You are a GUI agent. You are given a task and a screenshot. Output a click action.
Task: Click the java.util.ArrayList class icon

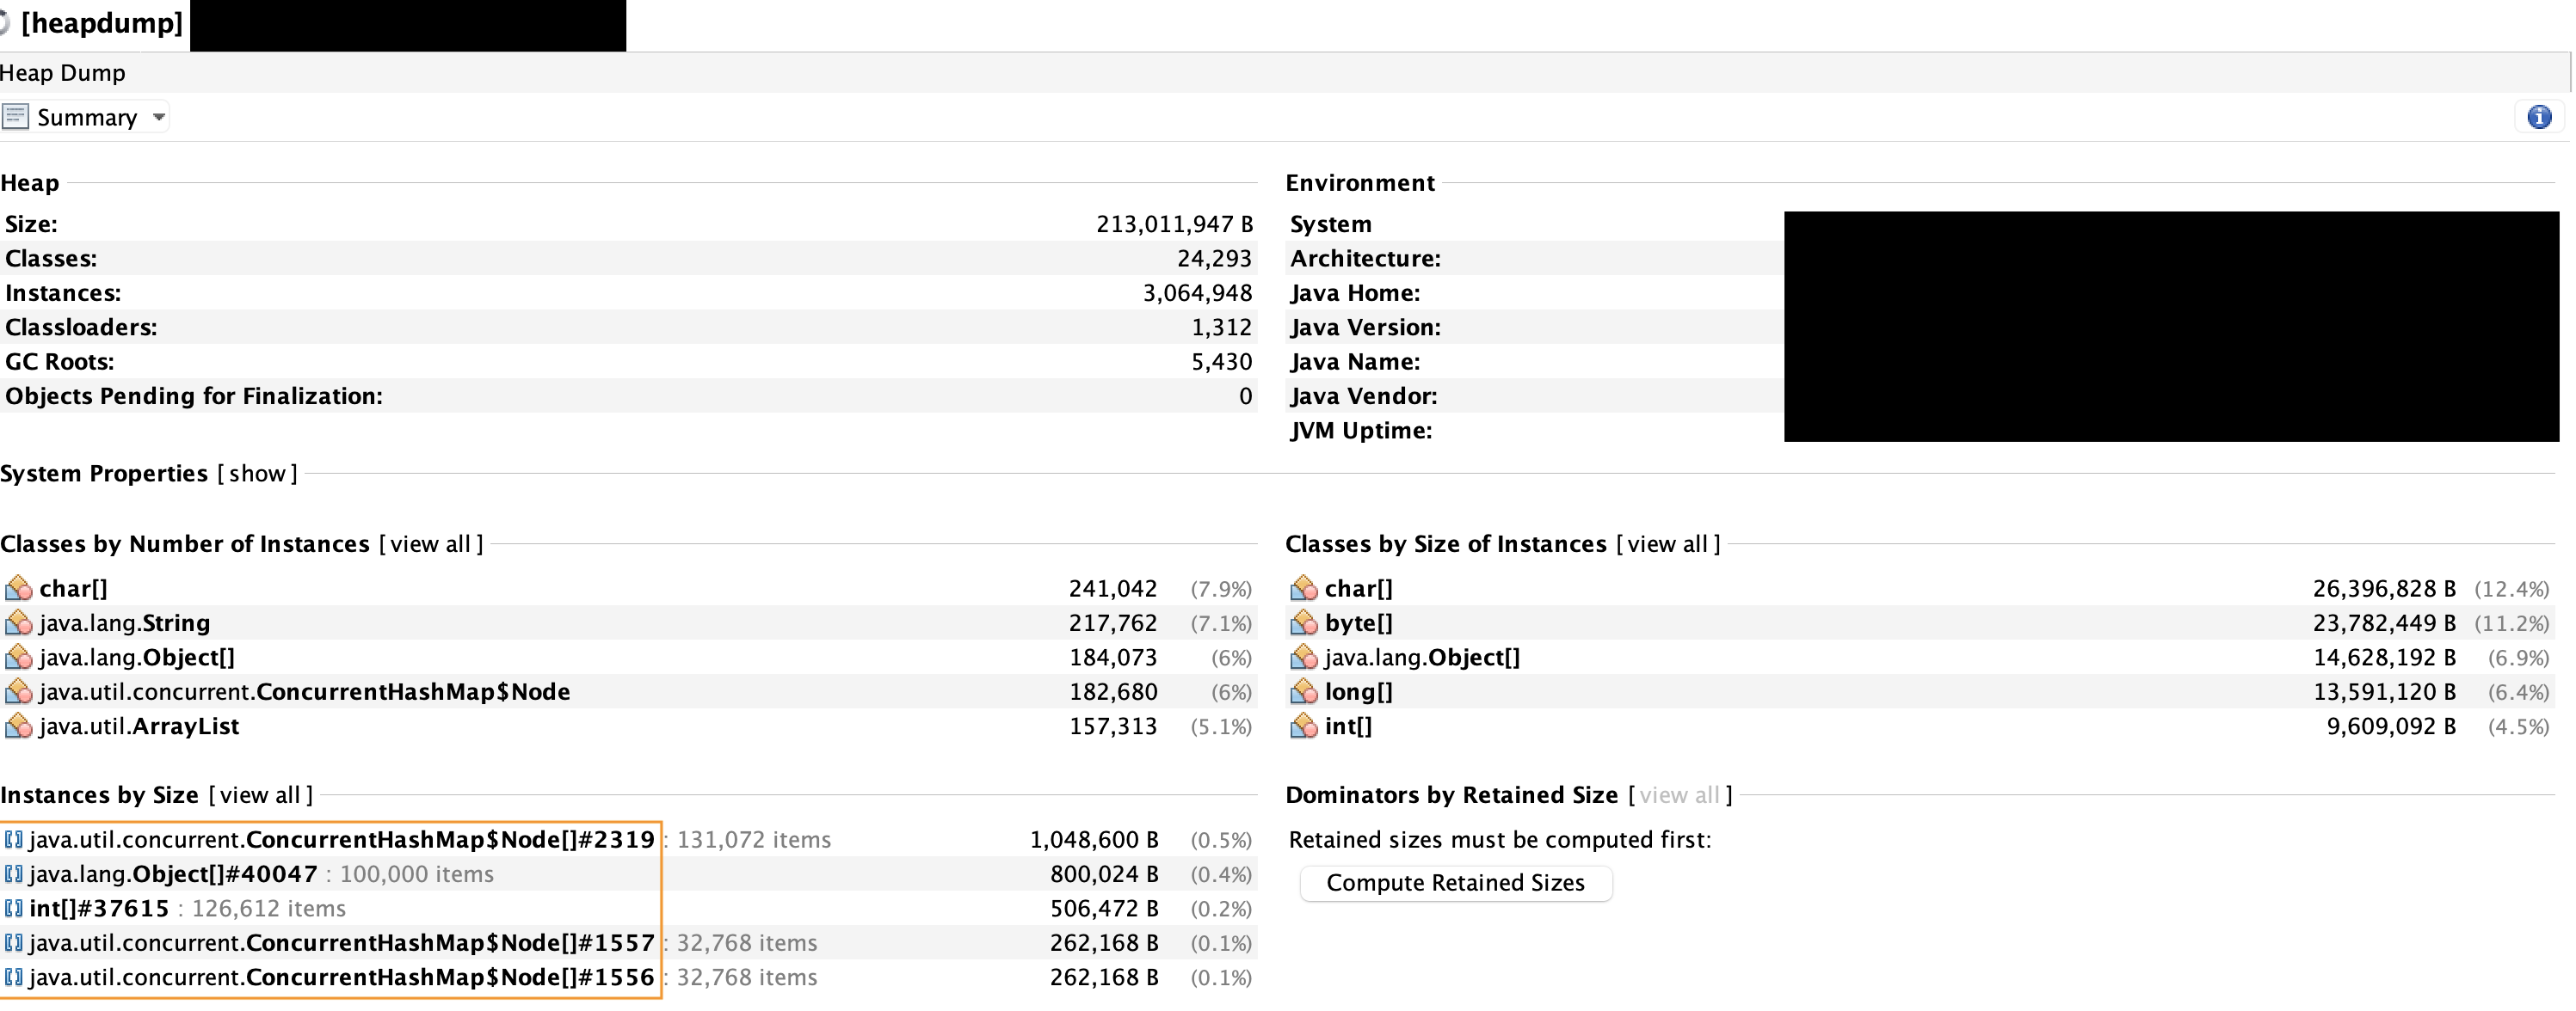(x=18, y=726)
